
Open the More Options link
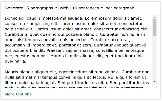click(x=18, y=94)
